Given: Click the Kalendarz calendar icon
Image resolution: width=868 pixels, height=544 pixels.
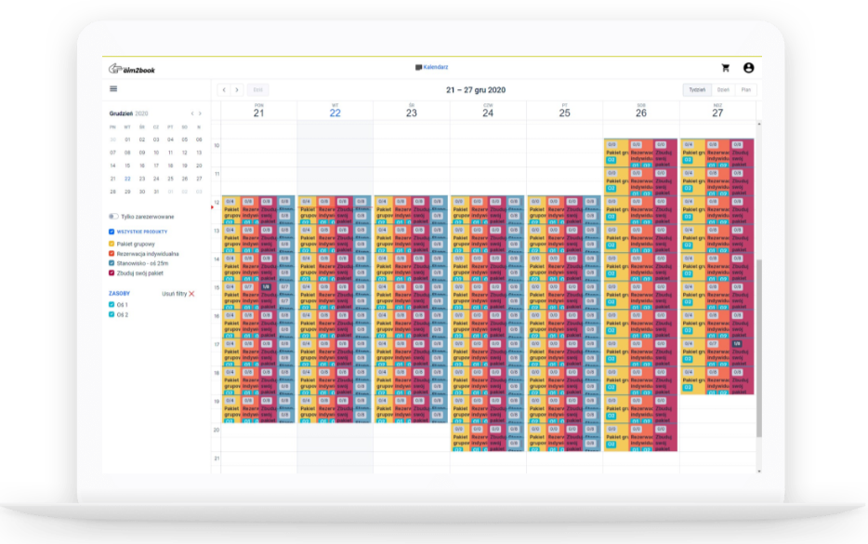Looking at the screenshot, I should (418, 68).
